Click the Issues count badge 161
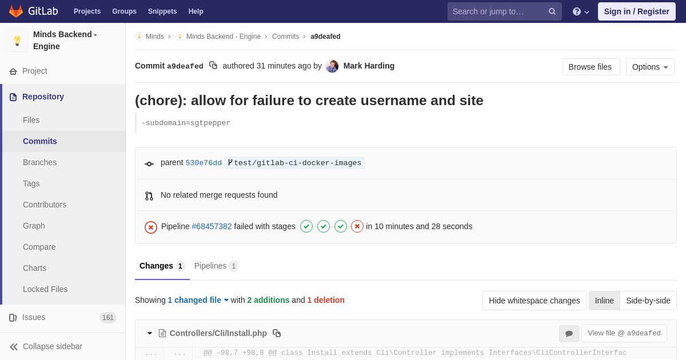This screenshot has height=360, width=686. point(108,318)
